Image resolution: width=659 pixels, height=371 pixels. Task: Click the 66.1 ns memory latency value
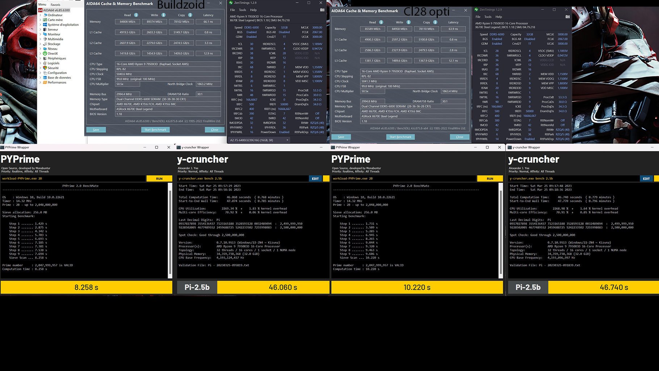(x=208, y=22)
